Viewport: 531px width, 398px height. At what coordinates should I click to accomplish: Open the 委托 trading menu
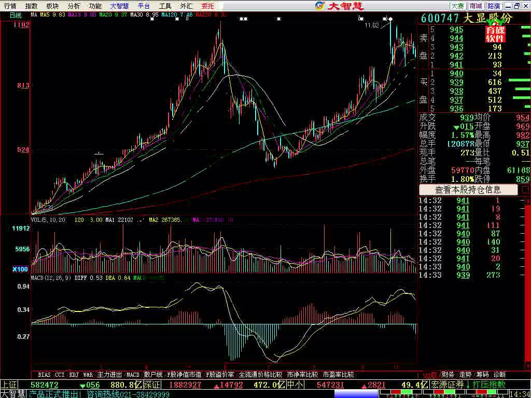(x=207, y=6)
